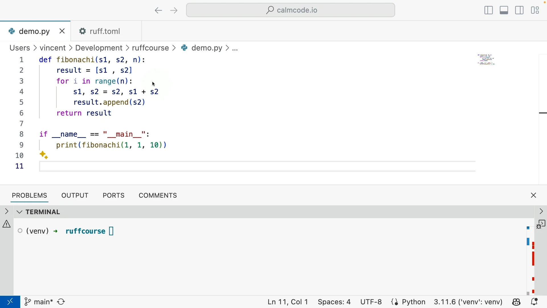The height and width of the screenshot is (308, 547).
Task: Toggle the bottom panel visibility
Action: [504, 11]
